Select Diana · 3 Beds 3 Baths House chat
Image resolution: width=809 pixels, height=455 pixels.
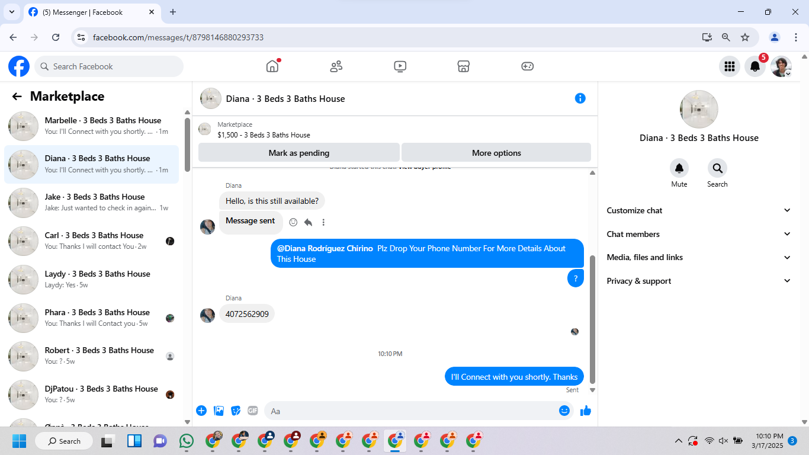[x=92, y=164]
